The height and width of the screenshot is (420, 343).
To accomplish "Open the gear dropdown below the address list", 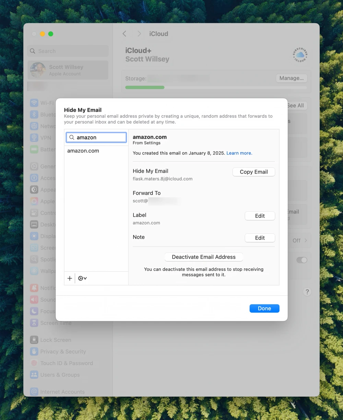I will (82, 278).
